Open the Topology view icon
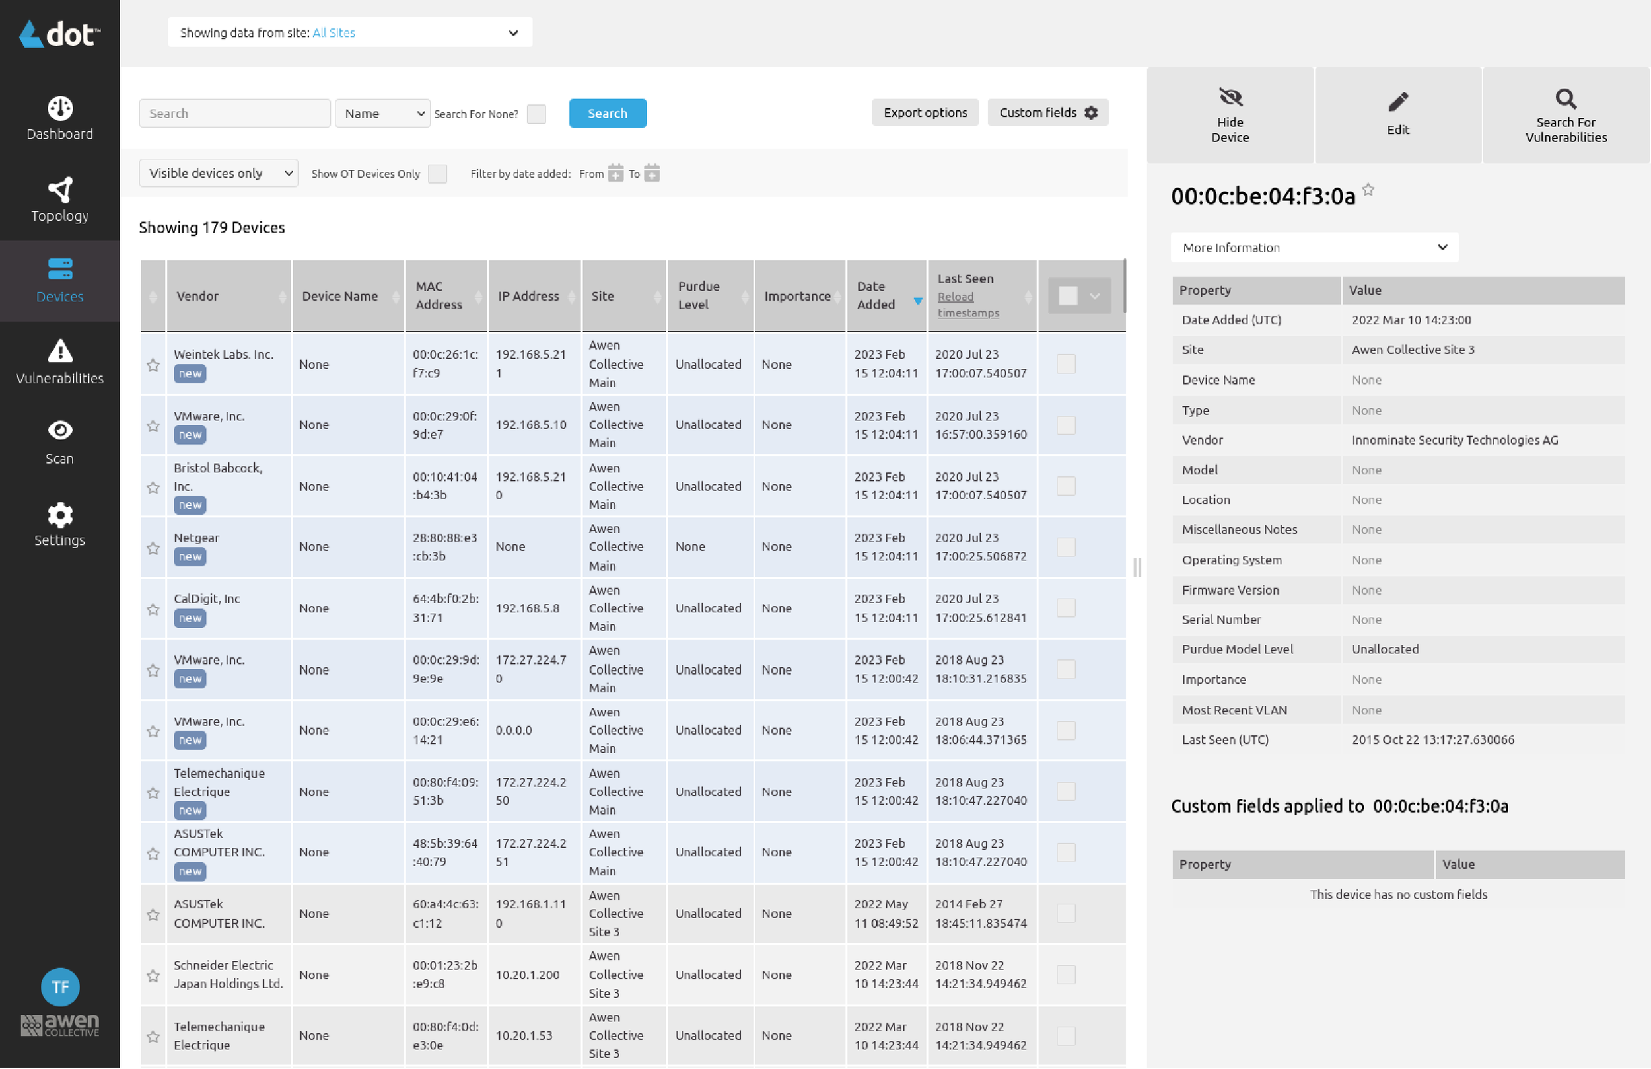The height and width of the screenshot is (1069, 1651). (59, 190)
